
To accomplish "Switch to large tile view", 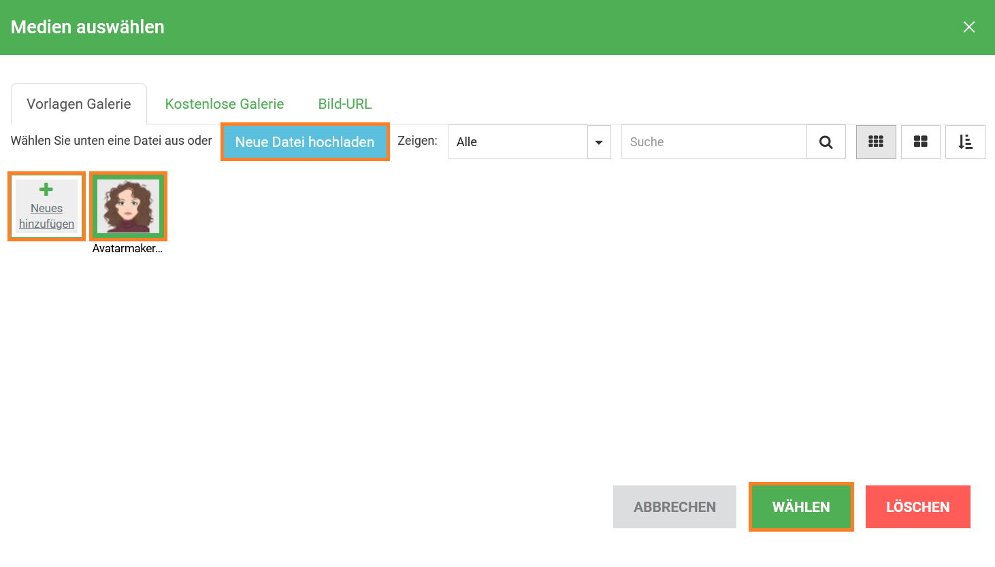I will point(920,142).
